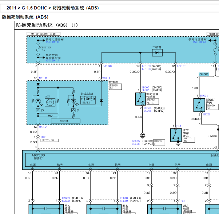The image size is (219, 214).
Task: Click the diode symbol labeled 二级管
Action: tap(157, 53)
